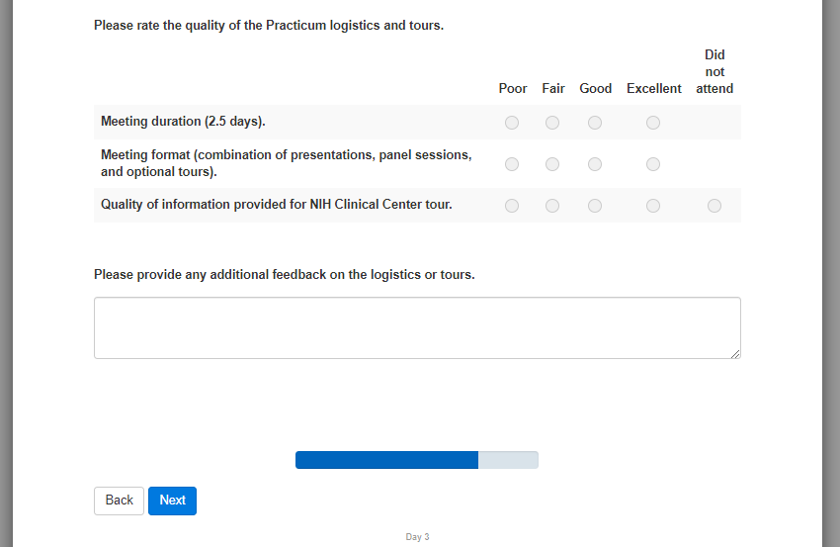Click the additional feedback text area

pos(417,327)
